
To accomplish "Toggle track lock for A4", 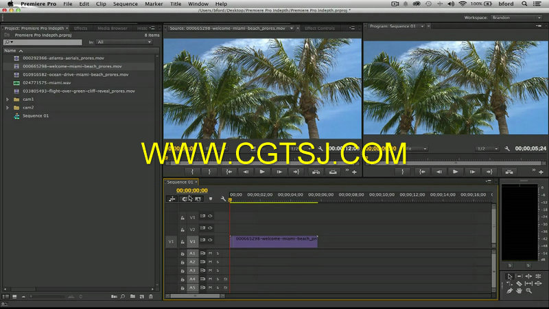I will [183, 279].
